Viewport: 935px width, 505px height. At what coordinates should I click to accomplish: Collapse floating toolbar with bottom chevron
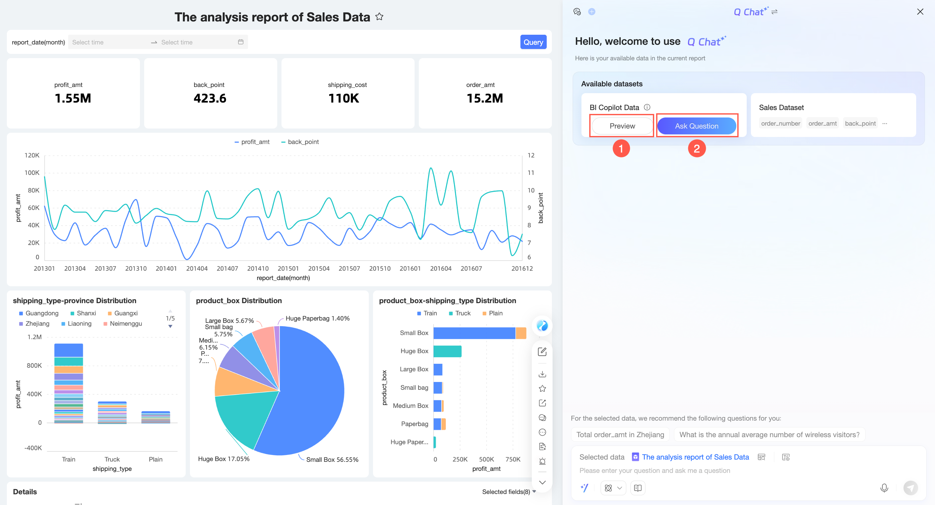[542, 483]
